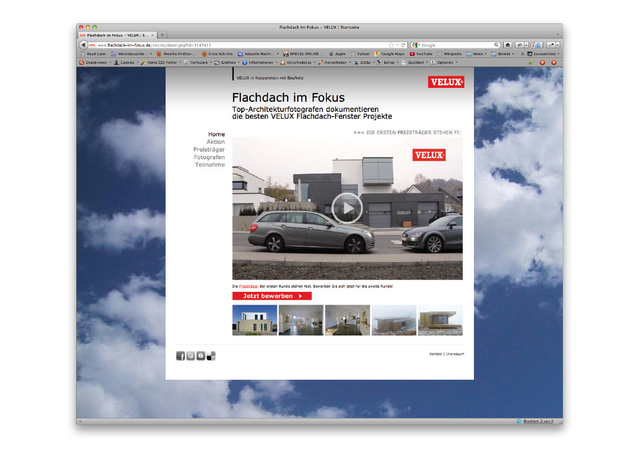Open the Quelltext developer menu

pyautogui.click(x=415, y=62)
